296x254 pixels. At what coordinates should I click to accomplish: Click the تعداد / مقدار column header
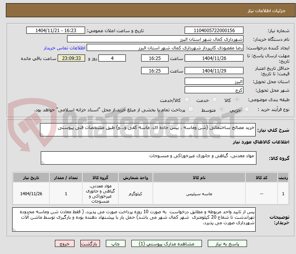point(66,178)
